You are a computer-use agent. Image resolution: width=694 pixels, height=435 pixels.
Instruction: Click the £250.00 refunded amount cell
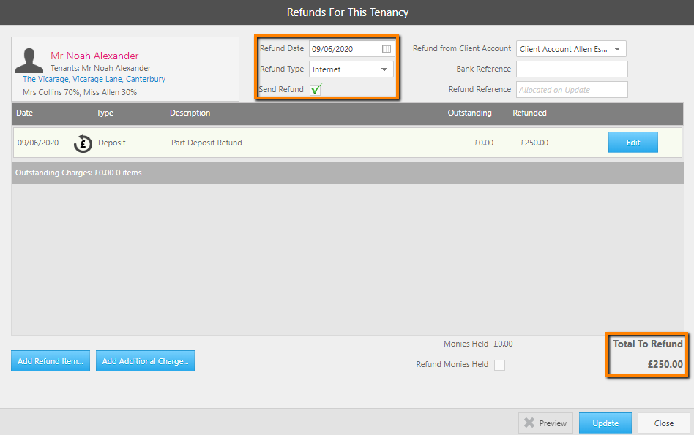[534, 143]
